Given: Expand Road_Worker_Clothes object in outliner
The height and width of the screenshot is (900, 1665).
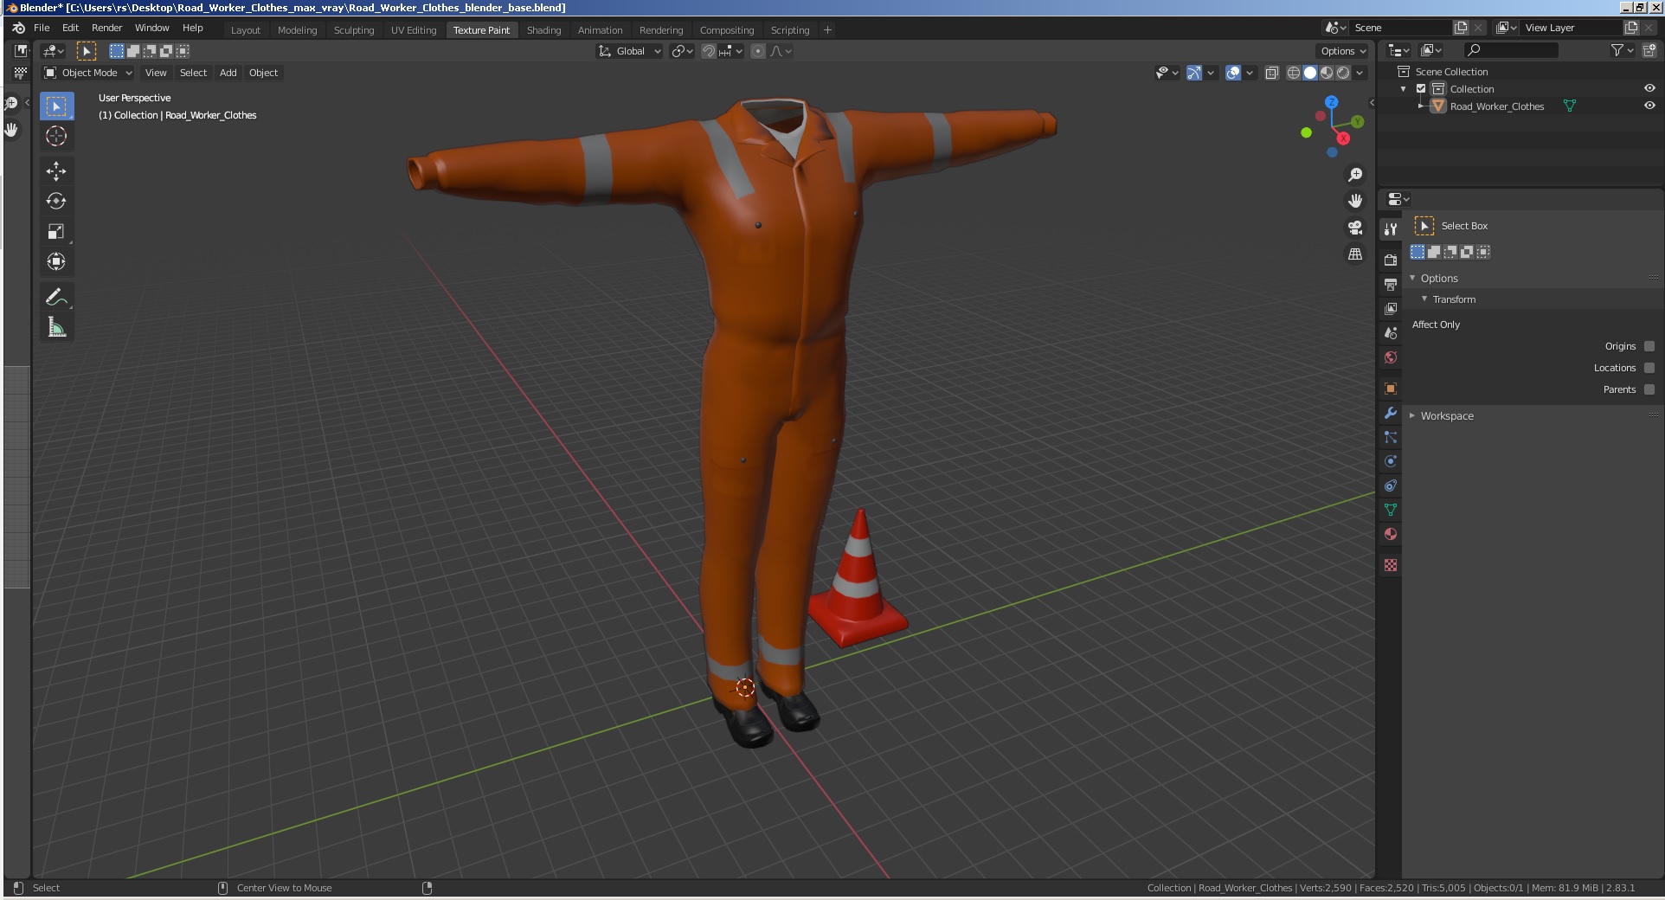Looking at the screenshot, I should pyautogui.click(x=1421, y=106).
